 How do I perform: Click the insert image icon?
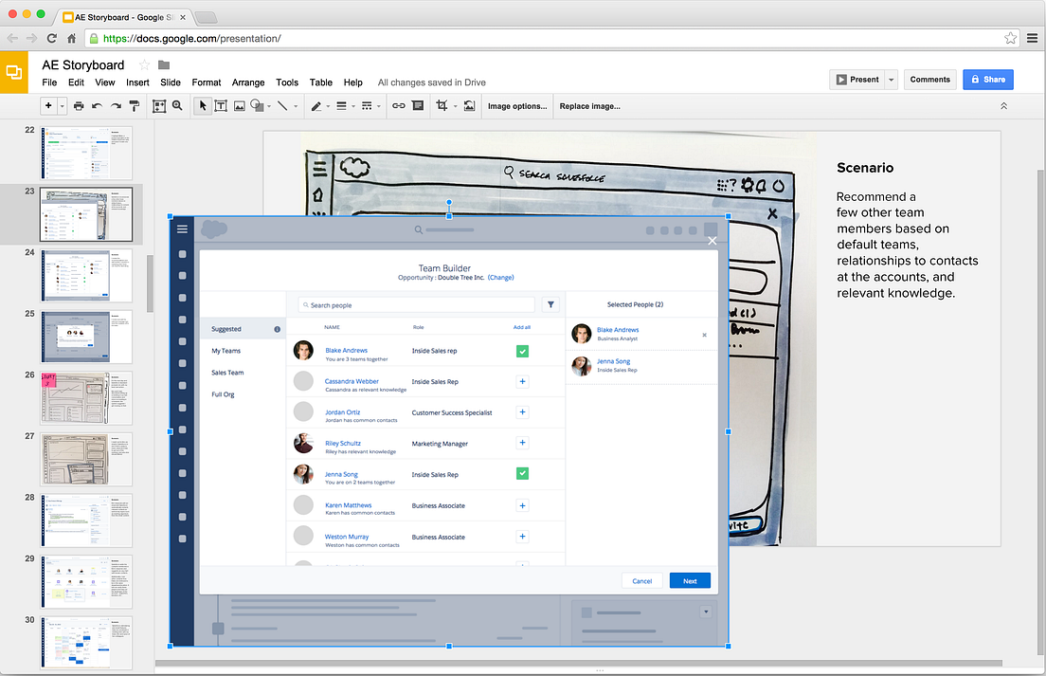240,106
